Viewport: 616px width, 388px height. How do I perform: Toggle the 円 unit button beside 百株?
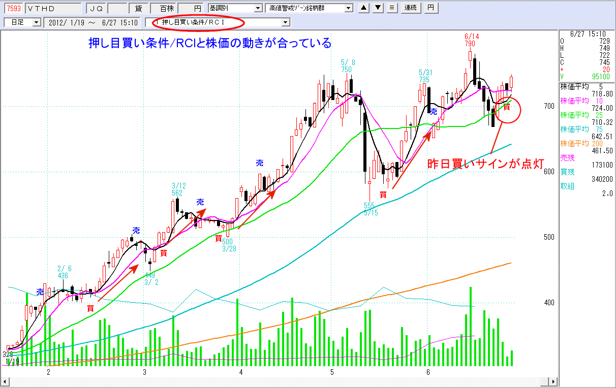tap(190, 8)
